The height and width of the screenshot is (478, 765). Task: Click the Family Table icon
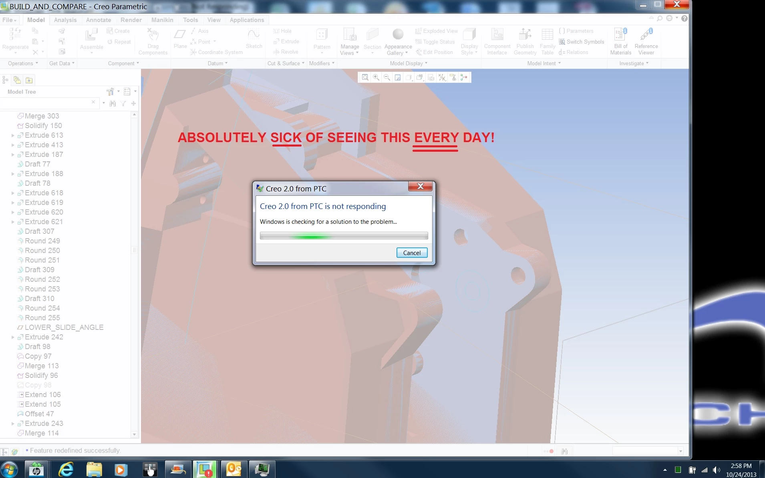pos(547,34)
